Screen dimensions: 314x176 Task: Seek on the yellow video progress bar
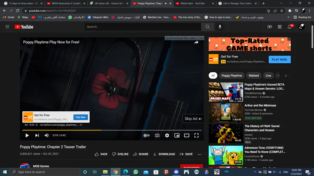tap(112, 130)
